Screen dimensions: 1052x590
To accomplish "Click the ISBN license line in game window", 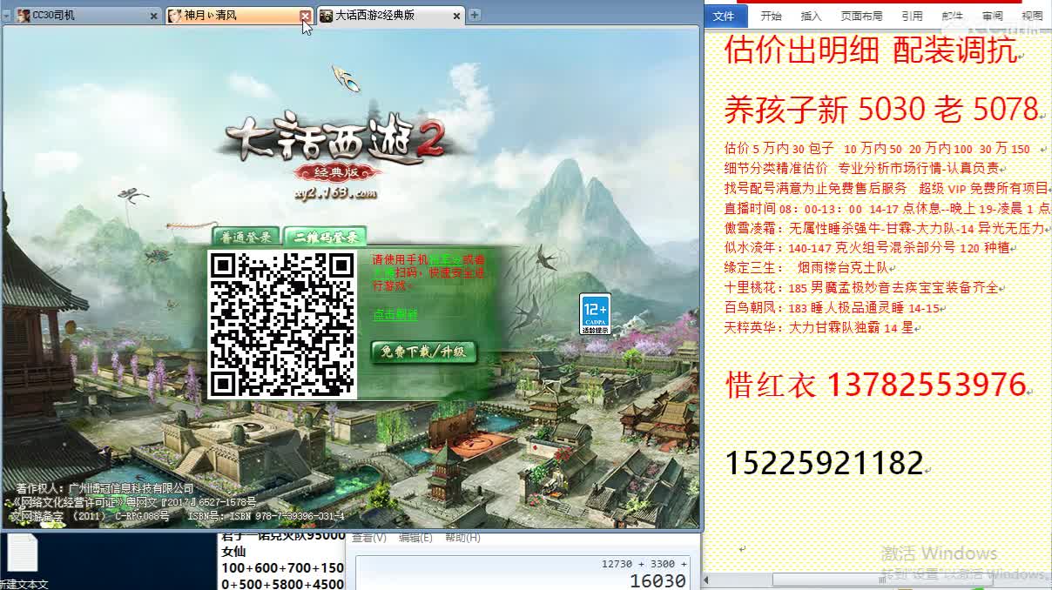I will 177,517.
